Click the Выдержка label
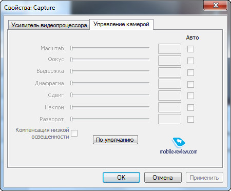This screenshot has height=191, width=231. point(50,71)
